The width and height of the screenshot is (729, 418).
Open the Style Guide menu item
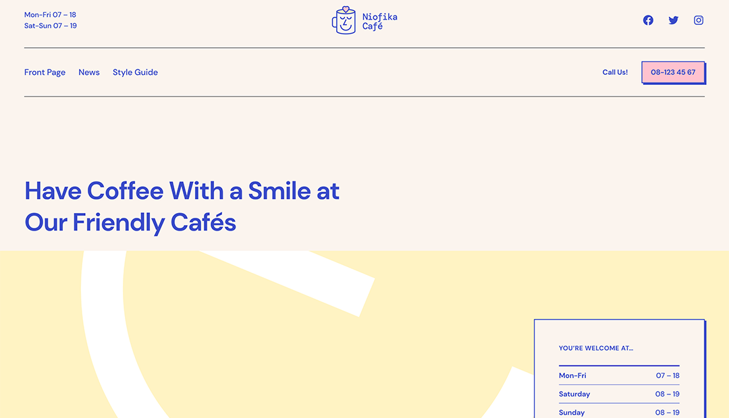(135, 72)
